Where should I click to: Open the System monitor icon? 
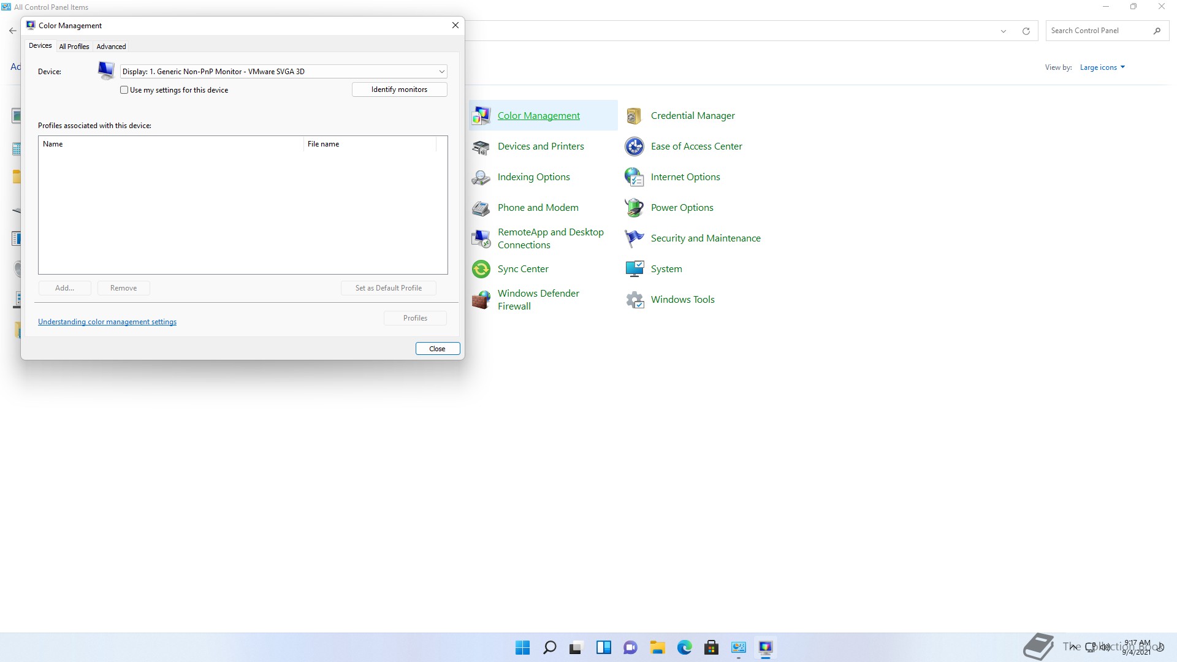pyautogui.click(x=634, y=269)
